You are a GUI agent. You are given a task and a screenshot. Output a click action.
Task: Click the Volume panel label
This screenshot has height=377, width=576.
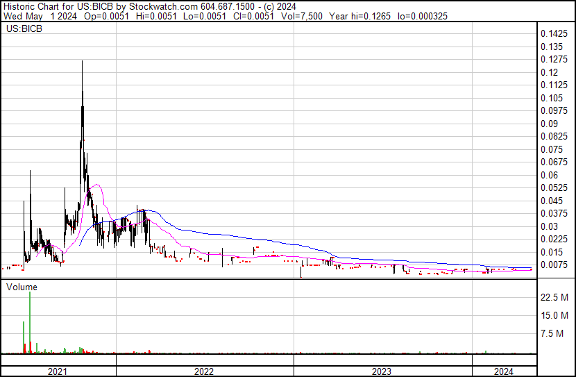[22, 287]
